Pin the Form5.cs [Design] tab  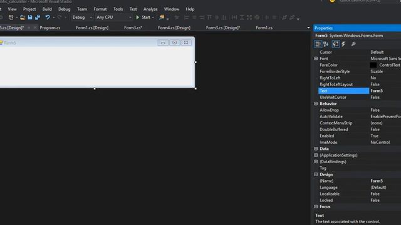29,27
